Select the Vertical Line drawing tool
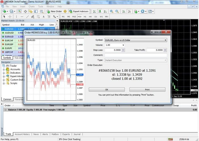The image size is (199, 141). [x=16, y=16]
